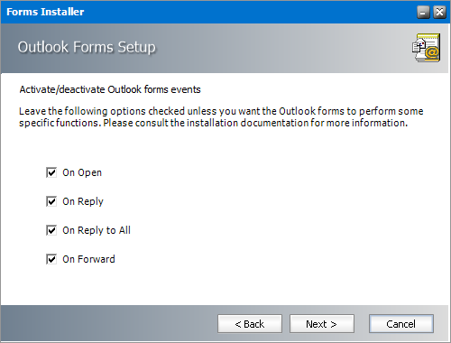Click the "On Open" label text
Image resolution: width=451 pixels, height=343 pixels.
[82, 172]
